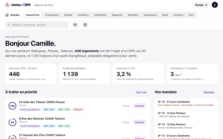The image size is (223, 139).
Task: Select the Acquéreurs tab
Action: click(150, 15)
